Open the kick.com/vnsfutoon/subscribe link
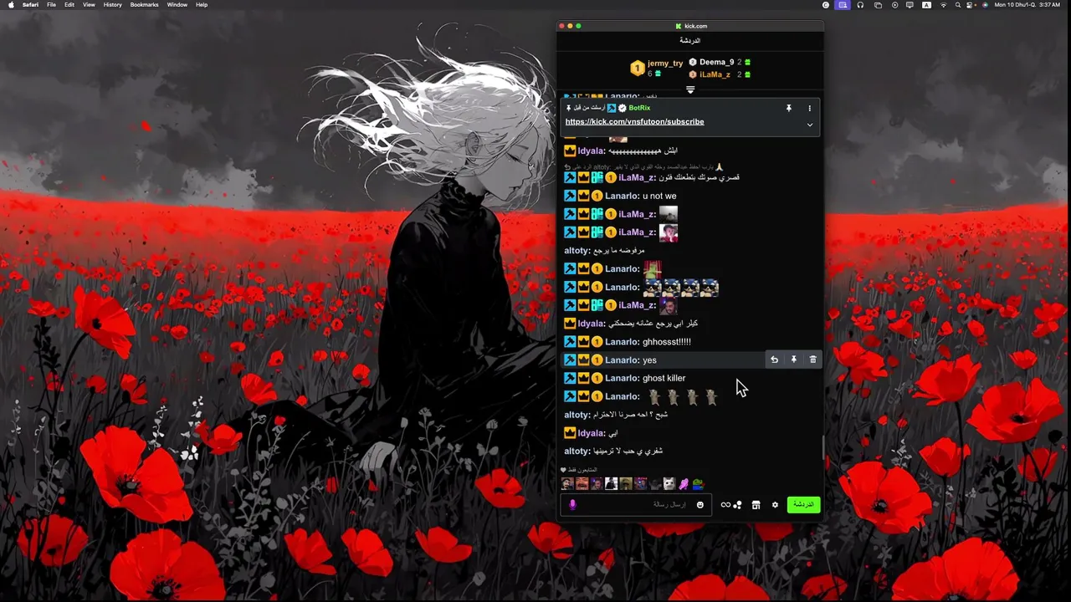The width and height of the screenshot is (1071, 602). [634, 121]
